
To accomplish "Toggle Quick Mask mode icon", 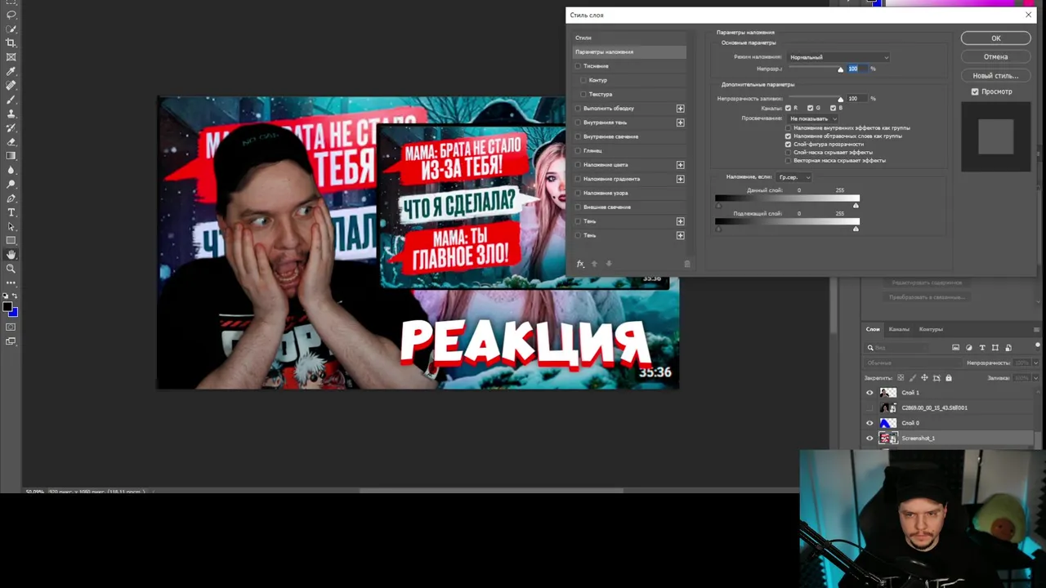I will point(11,327).
